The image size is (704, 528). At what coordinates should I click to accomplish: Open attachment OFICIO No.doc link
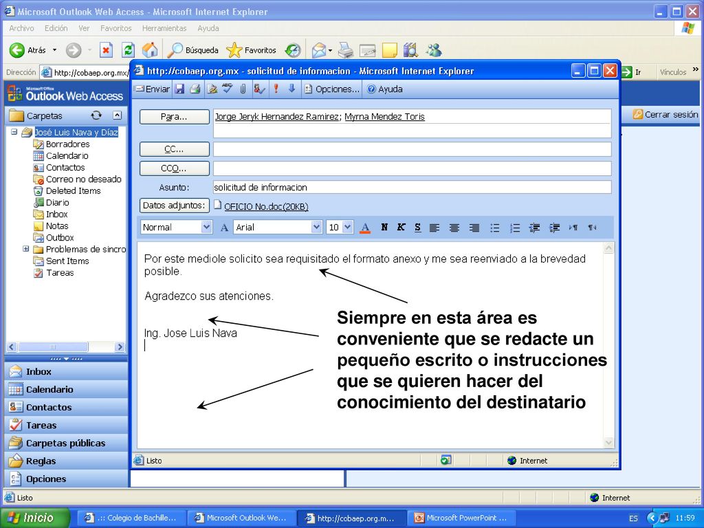[266, 206]
